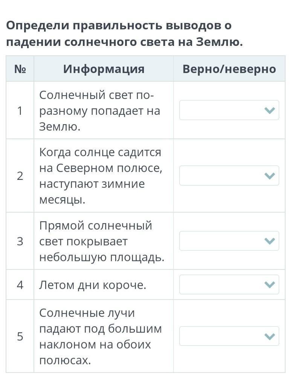The image size is (298, 380).
Task: Click the chevron arrow in row 5's dropdown
Action: point(270,336)
